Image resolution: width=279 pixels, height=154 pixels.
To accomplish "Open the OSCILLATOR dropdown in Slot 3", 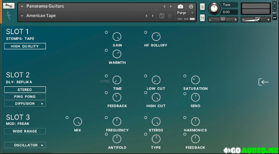I will [25, 145].
